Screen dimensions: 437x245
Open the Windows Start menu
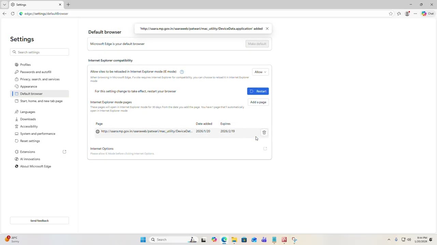pyautogui.click(x=143, y=240)
